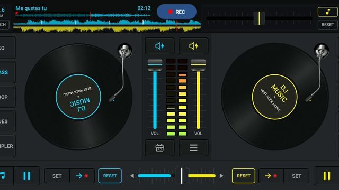Click the left deck tonearm
The width and height of the screenshot is (339, 190).
point(120,72)
